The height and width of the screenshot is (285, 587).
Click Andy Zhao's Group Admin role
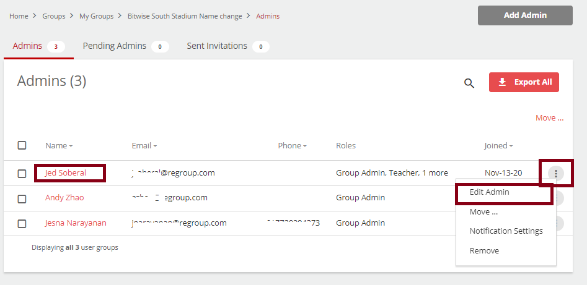point(361,198)
